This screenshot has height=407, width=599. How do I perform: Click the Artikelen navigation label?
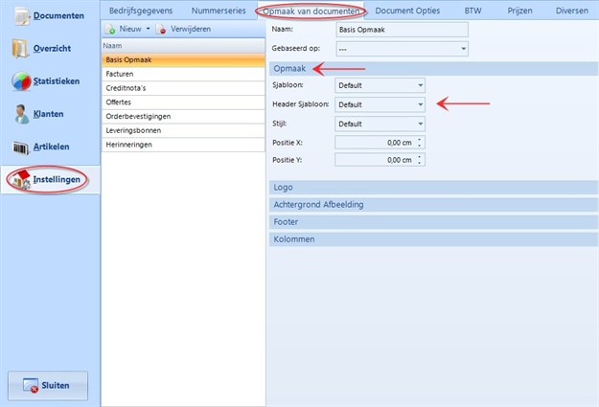(x=51, y=147)
